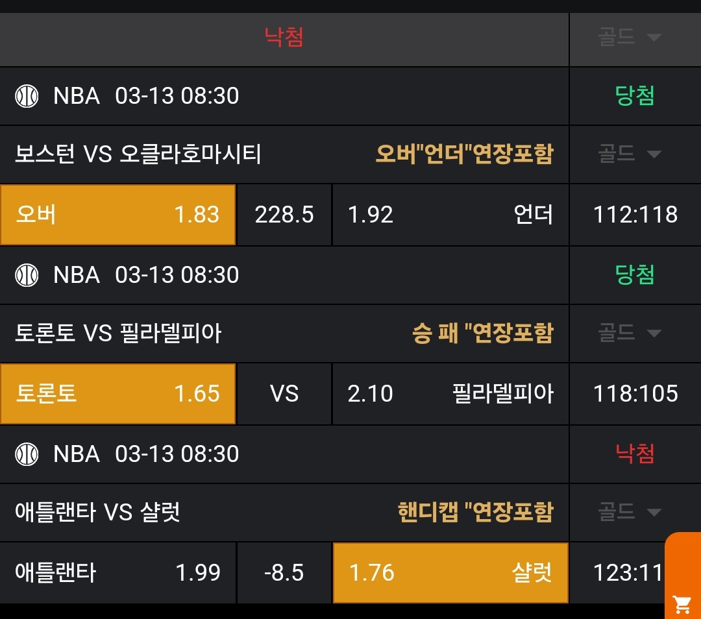Click the basketball icon for Atlanta game
This screenshot has height=619, width=701.
coord(27,454)
